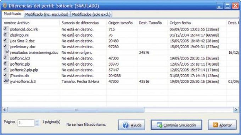The image size is (241, 135).
Task: Click the 'No está en origen.' summary cell
Action: (x=77, y=52)
